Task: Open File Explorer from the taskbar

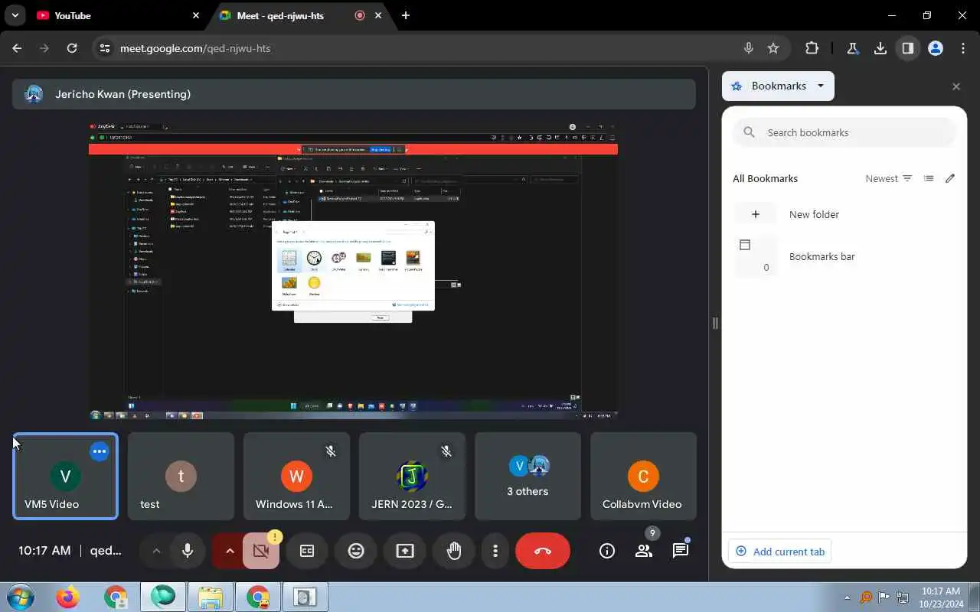Action: [211, 597]
